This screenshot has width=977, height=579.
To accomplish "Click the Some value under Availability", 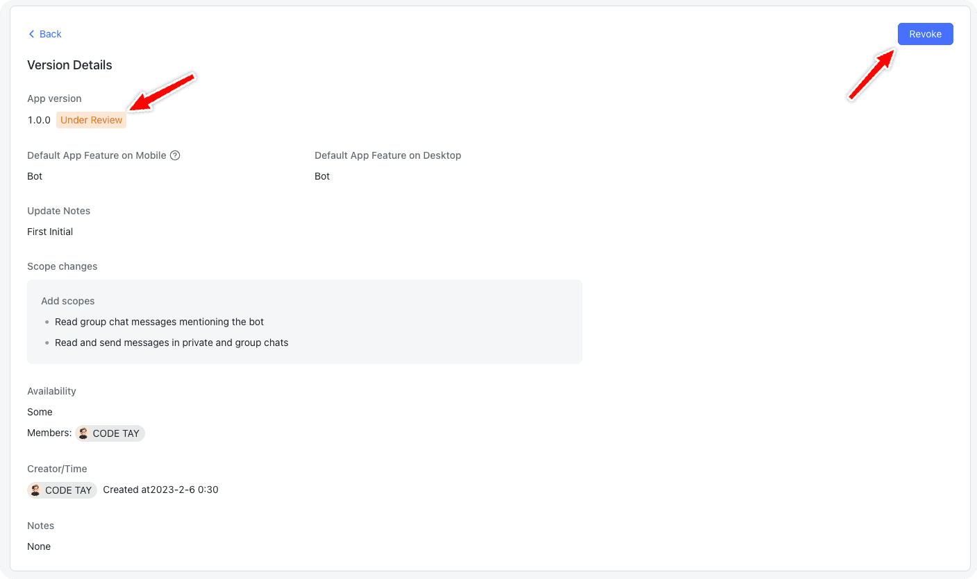I will pos(40,412).
